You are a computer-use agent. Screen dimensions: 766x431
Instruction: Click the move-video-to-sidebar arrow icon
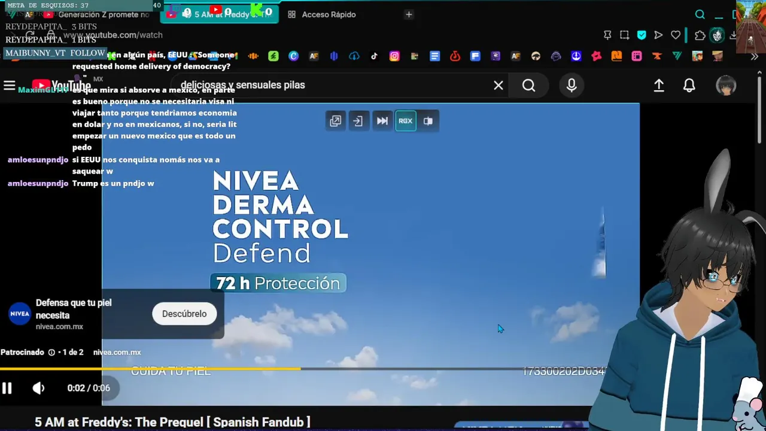(358, 121)
